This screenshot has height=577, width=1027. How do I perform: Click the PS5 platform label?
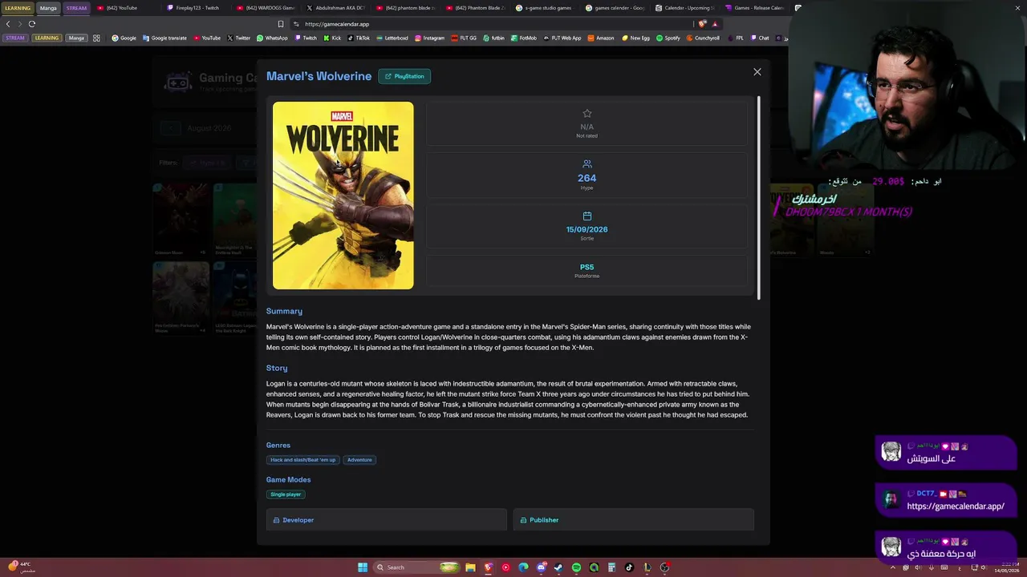(x=587, y=268)
